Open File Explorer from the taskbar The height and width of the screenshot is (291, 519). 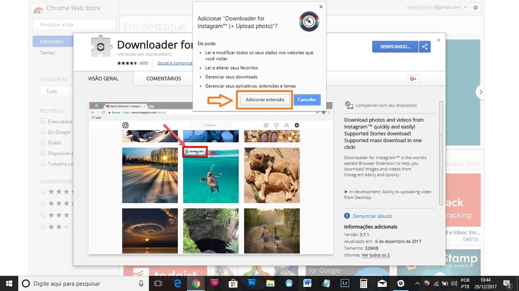click(x=270, y=284)
